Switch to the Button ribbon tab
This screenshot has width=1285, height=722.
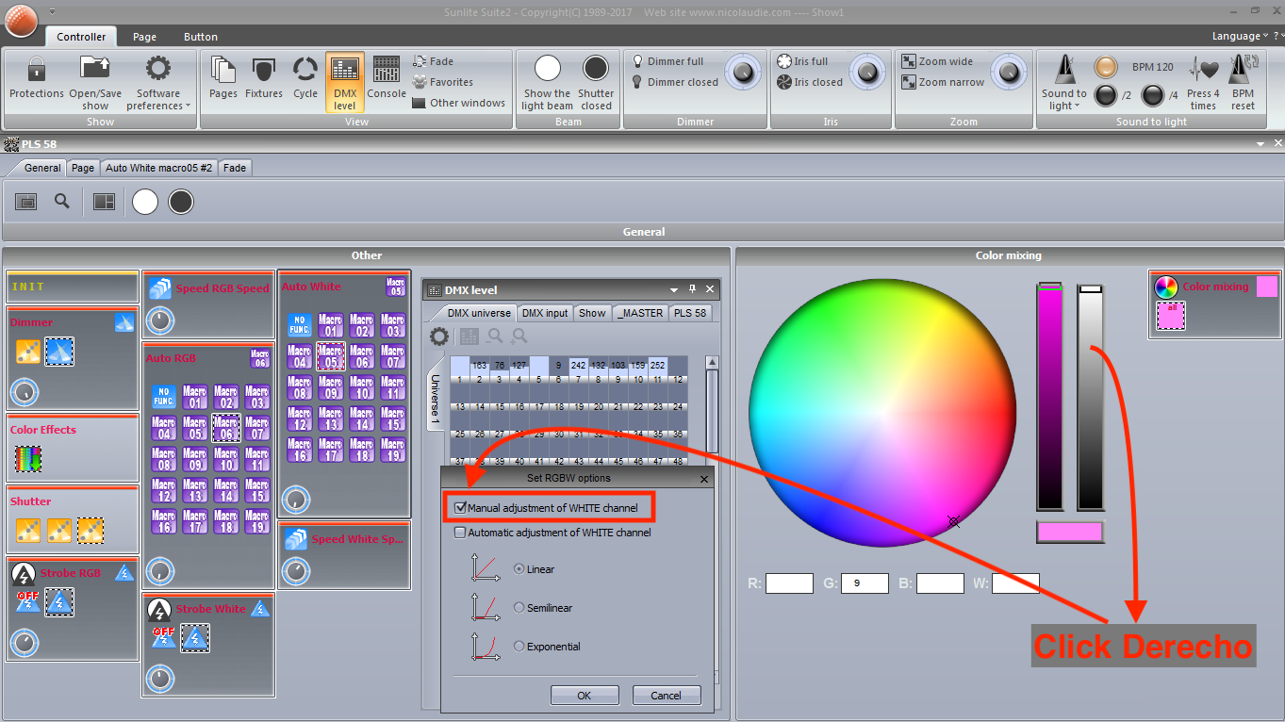point(201,37)
